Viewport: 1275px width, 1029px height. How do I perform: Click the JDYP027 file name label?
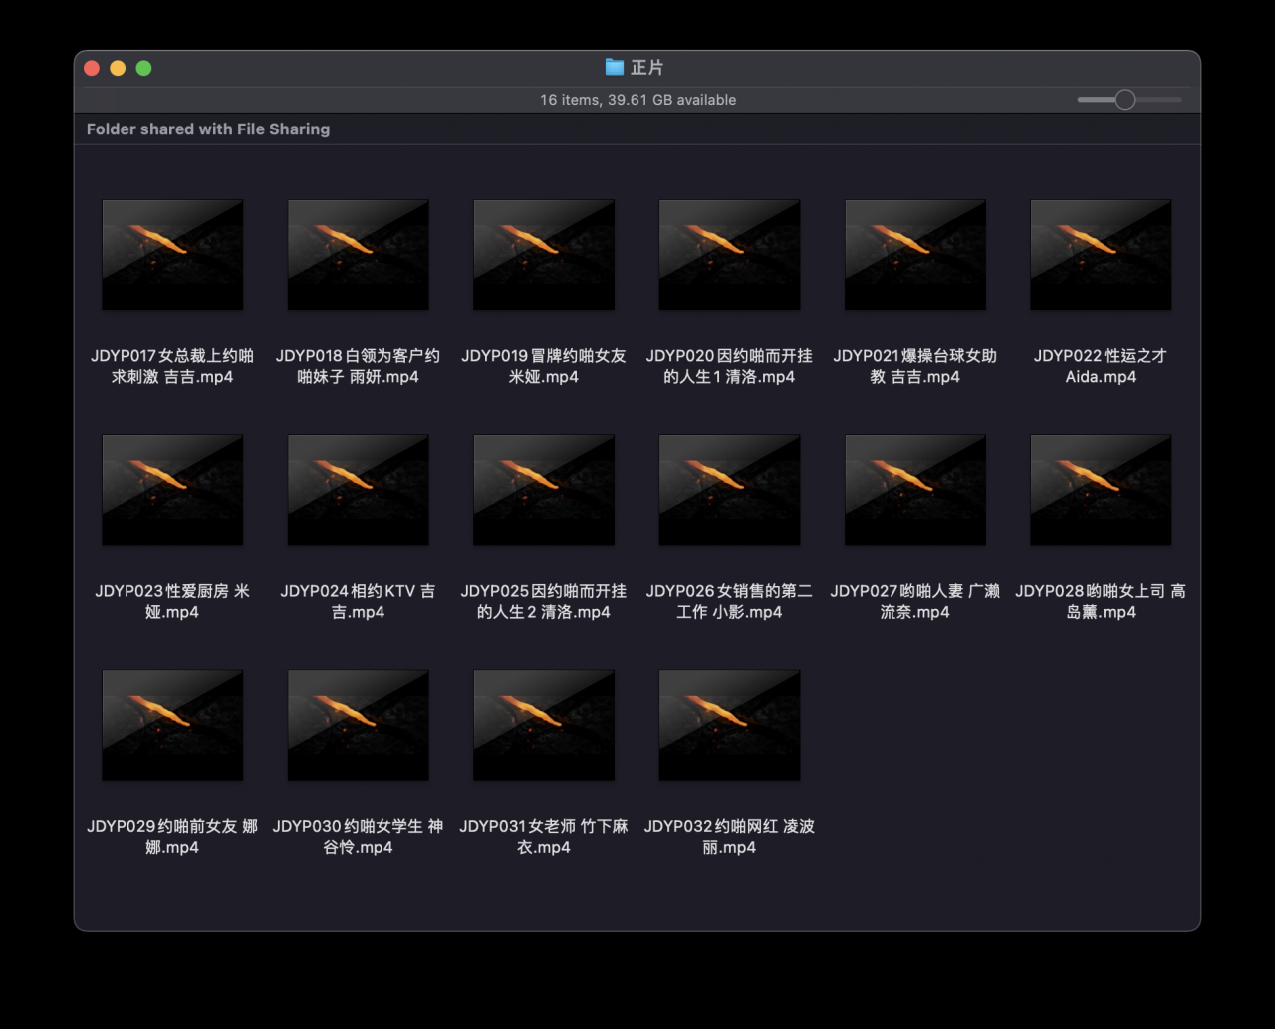[x=914, y=601]
